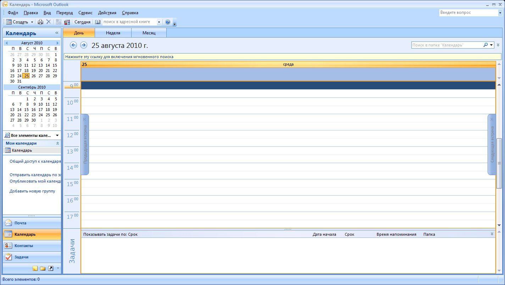Click the Сегодня toolbar button
This screenshot has height=285, width=505.
point(82,22)
